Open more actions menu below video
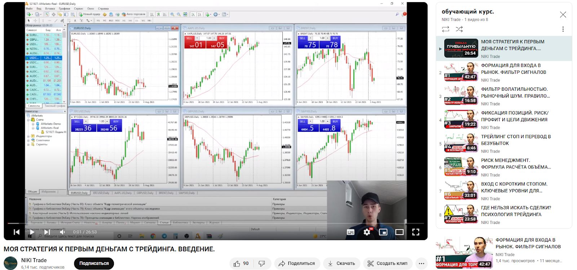 coord(421,264)
